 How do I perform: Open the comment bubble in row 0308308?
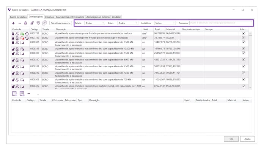point(22,42)
